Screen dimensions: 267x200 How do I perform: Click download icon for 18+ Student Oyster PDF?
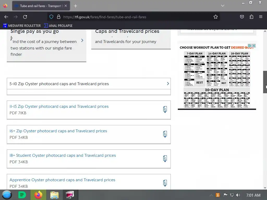165,159
